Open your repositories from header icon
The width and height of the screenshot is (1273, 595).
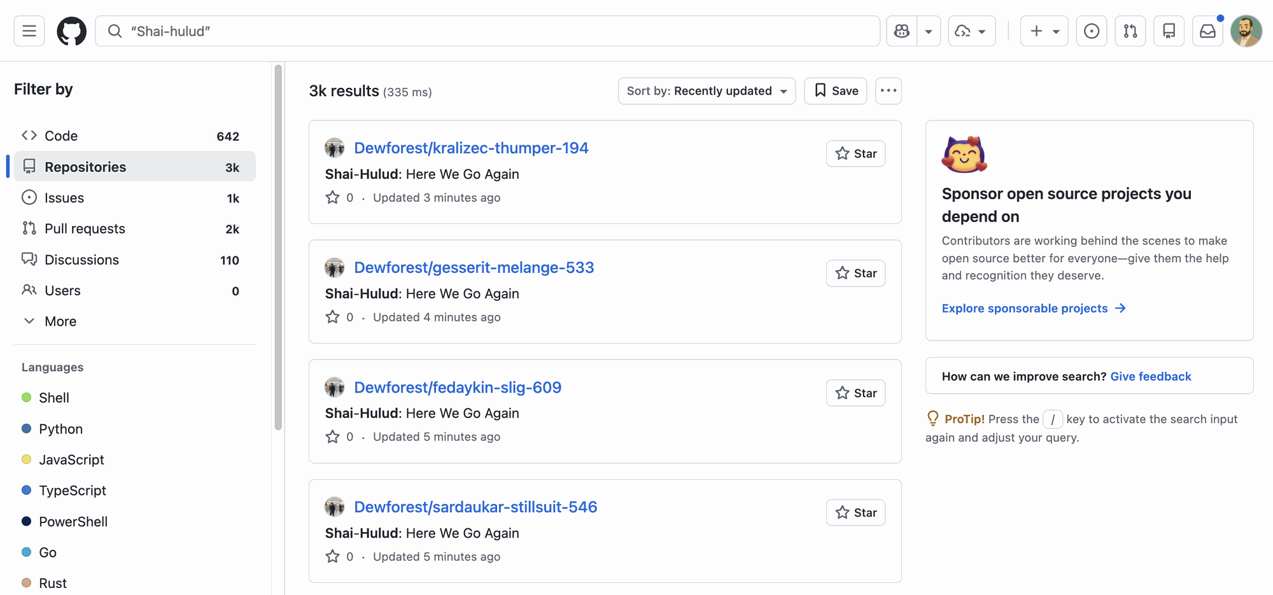(x=1169, y=31)
